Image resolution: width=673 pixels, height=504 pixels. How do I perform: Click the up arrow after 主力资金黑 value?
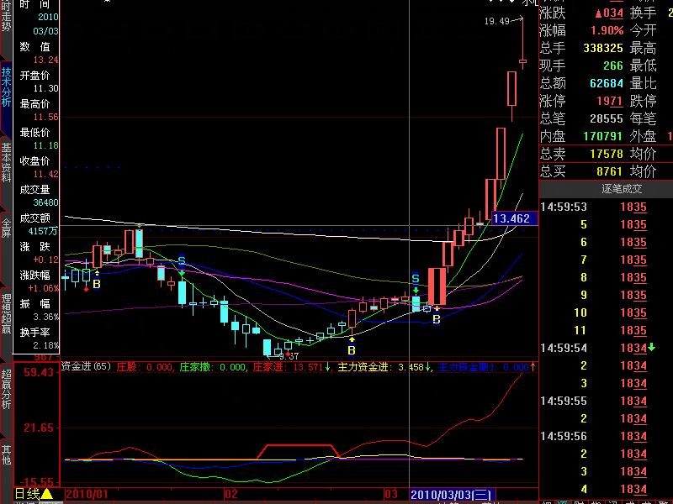(533, 367)
